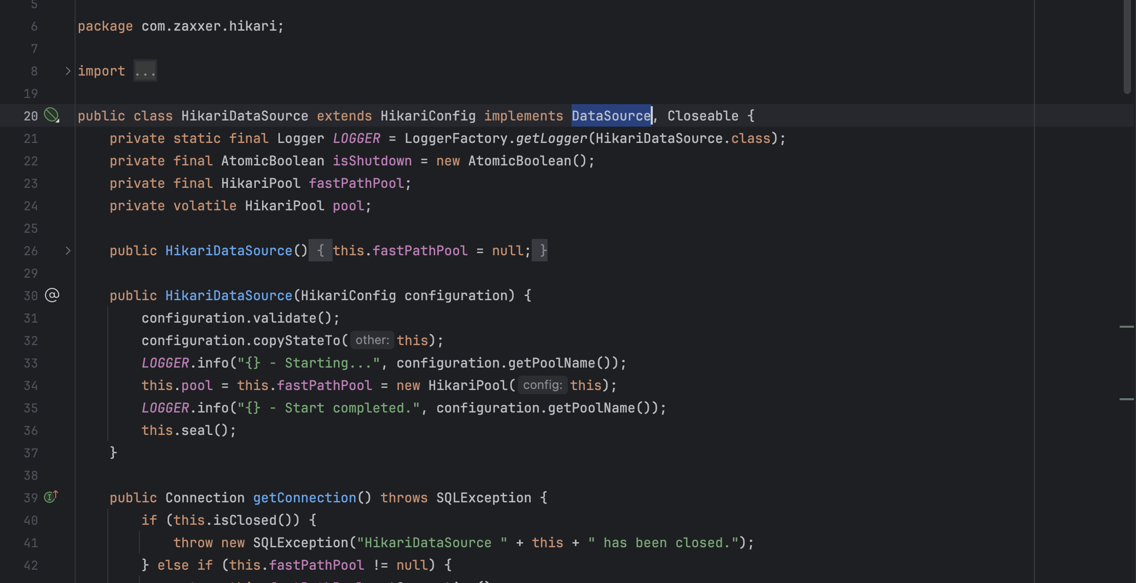
Task: Expand the folded import block chevron
Action: [67, 71]
